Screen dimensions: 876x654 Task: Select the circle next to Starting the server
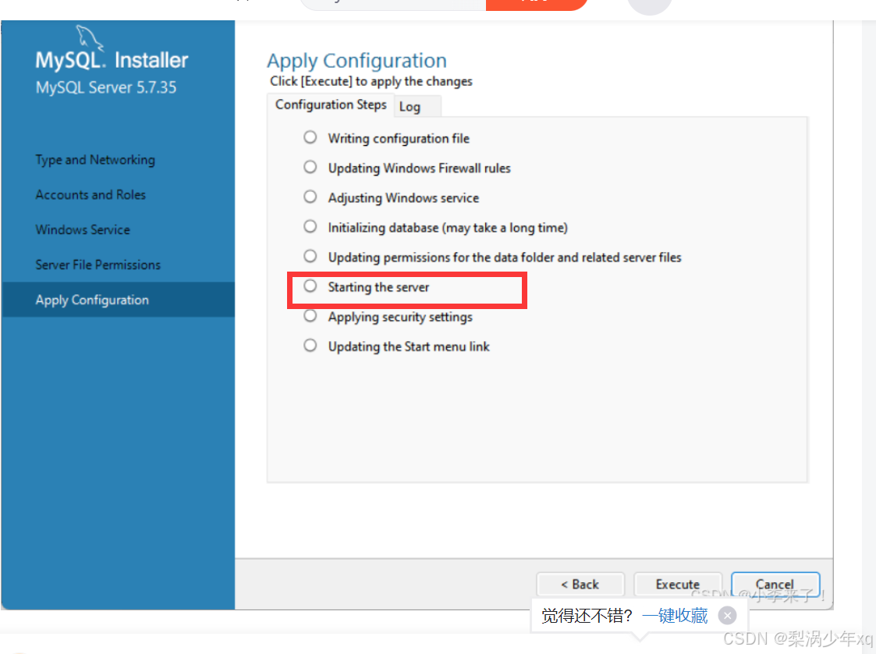coord(310,286)
